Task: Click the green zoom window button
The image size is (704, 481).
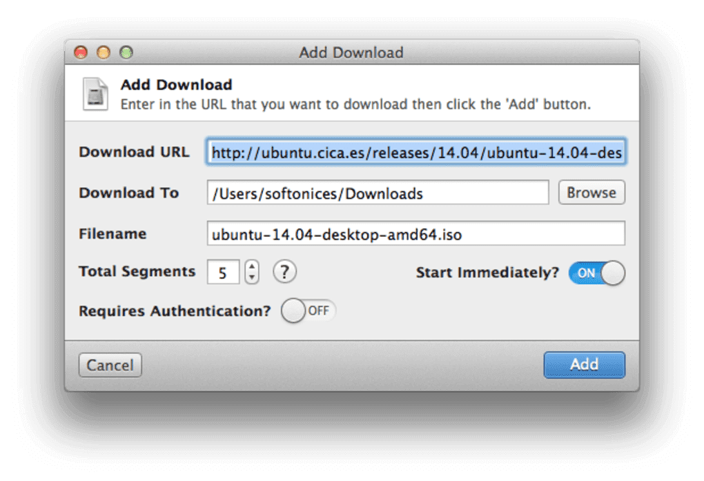Action: (x=124, y=52)
